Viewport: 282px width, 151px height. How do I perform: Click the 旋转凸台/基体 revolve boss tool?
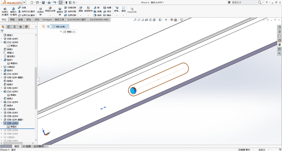click(13, 12)
